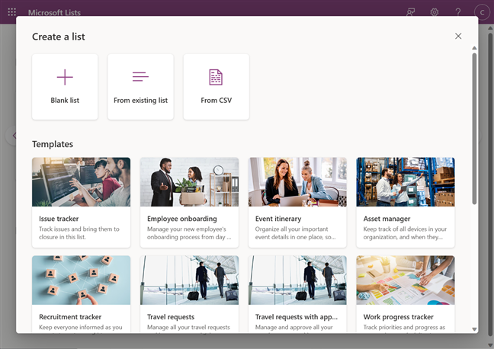Screen dimensions: 494x349
Task: Choose the Employee onboarding template
Action: click(x=189, y=202)
